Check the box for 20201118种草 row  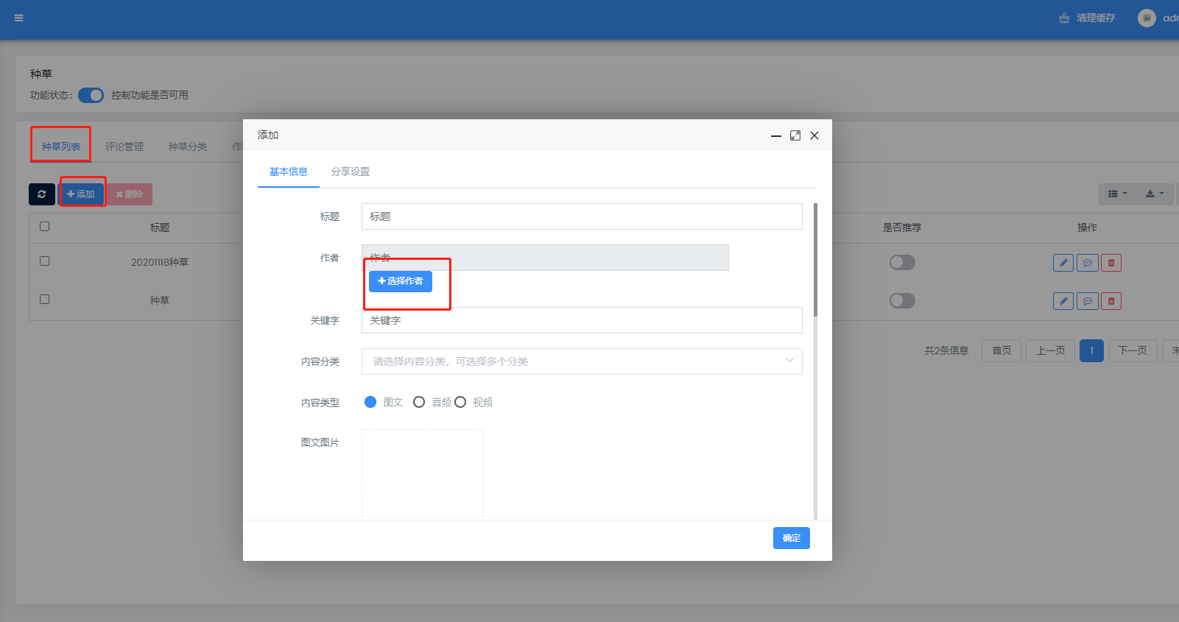45,261
